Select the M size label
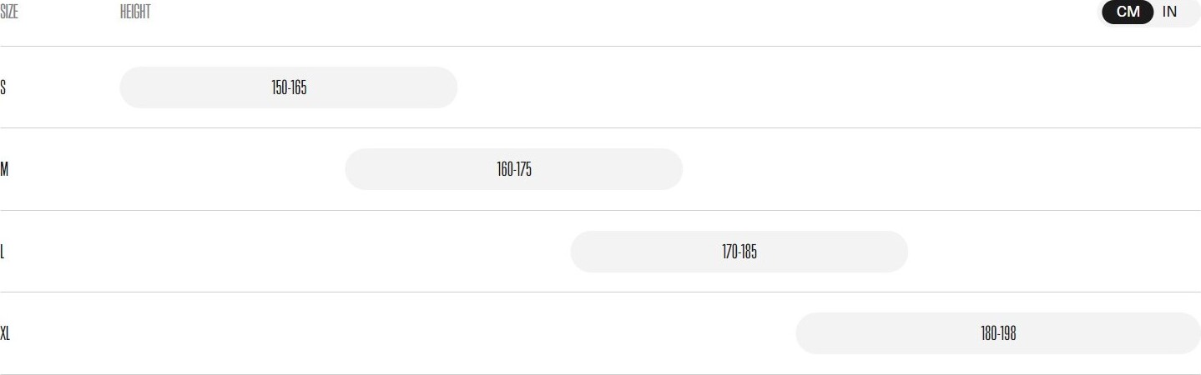Viewport: 1201px width, 375px height. [x=4, y=170]
